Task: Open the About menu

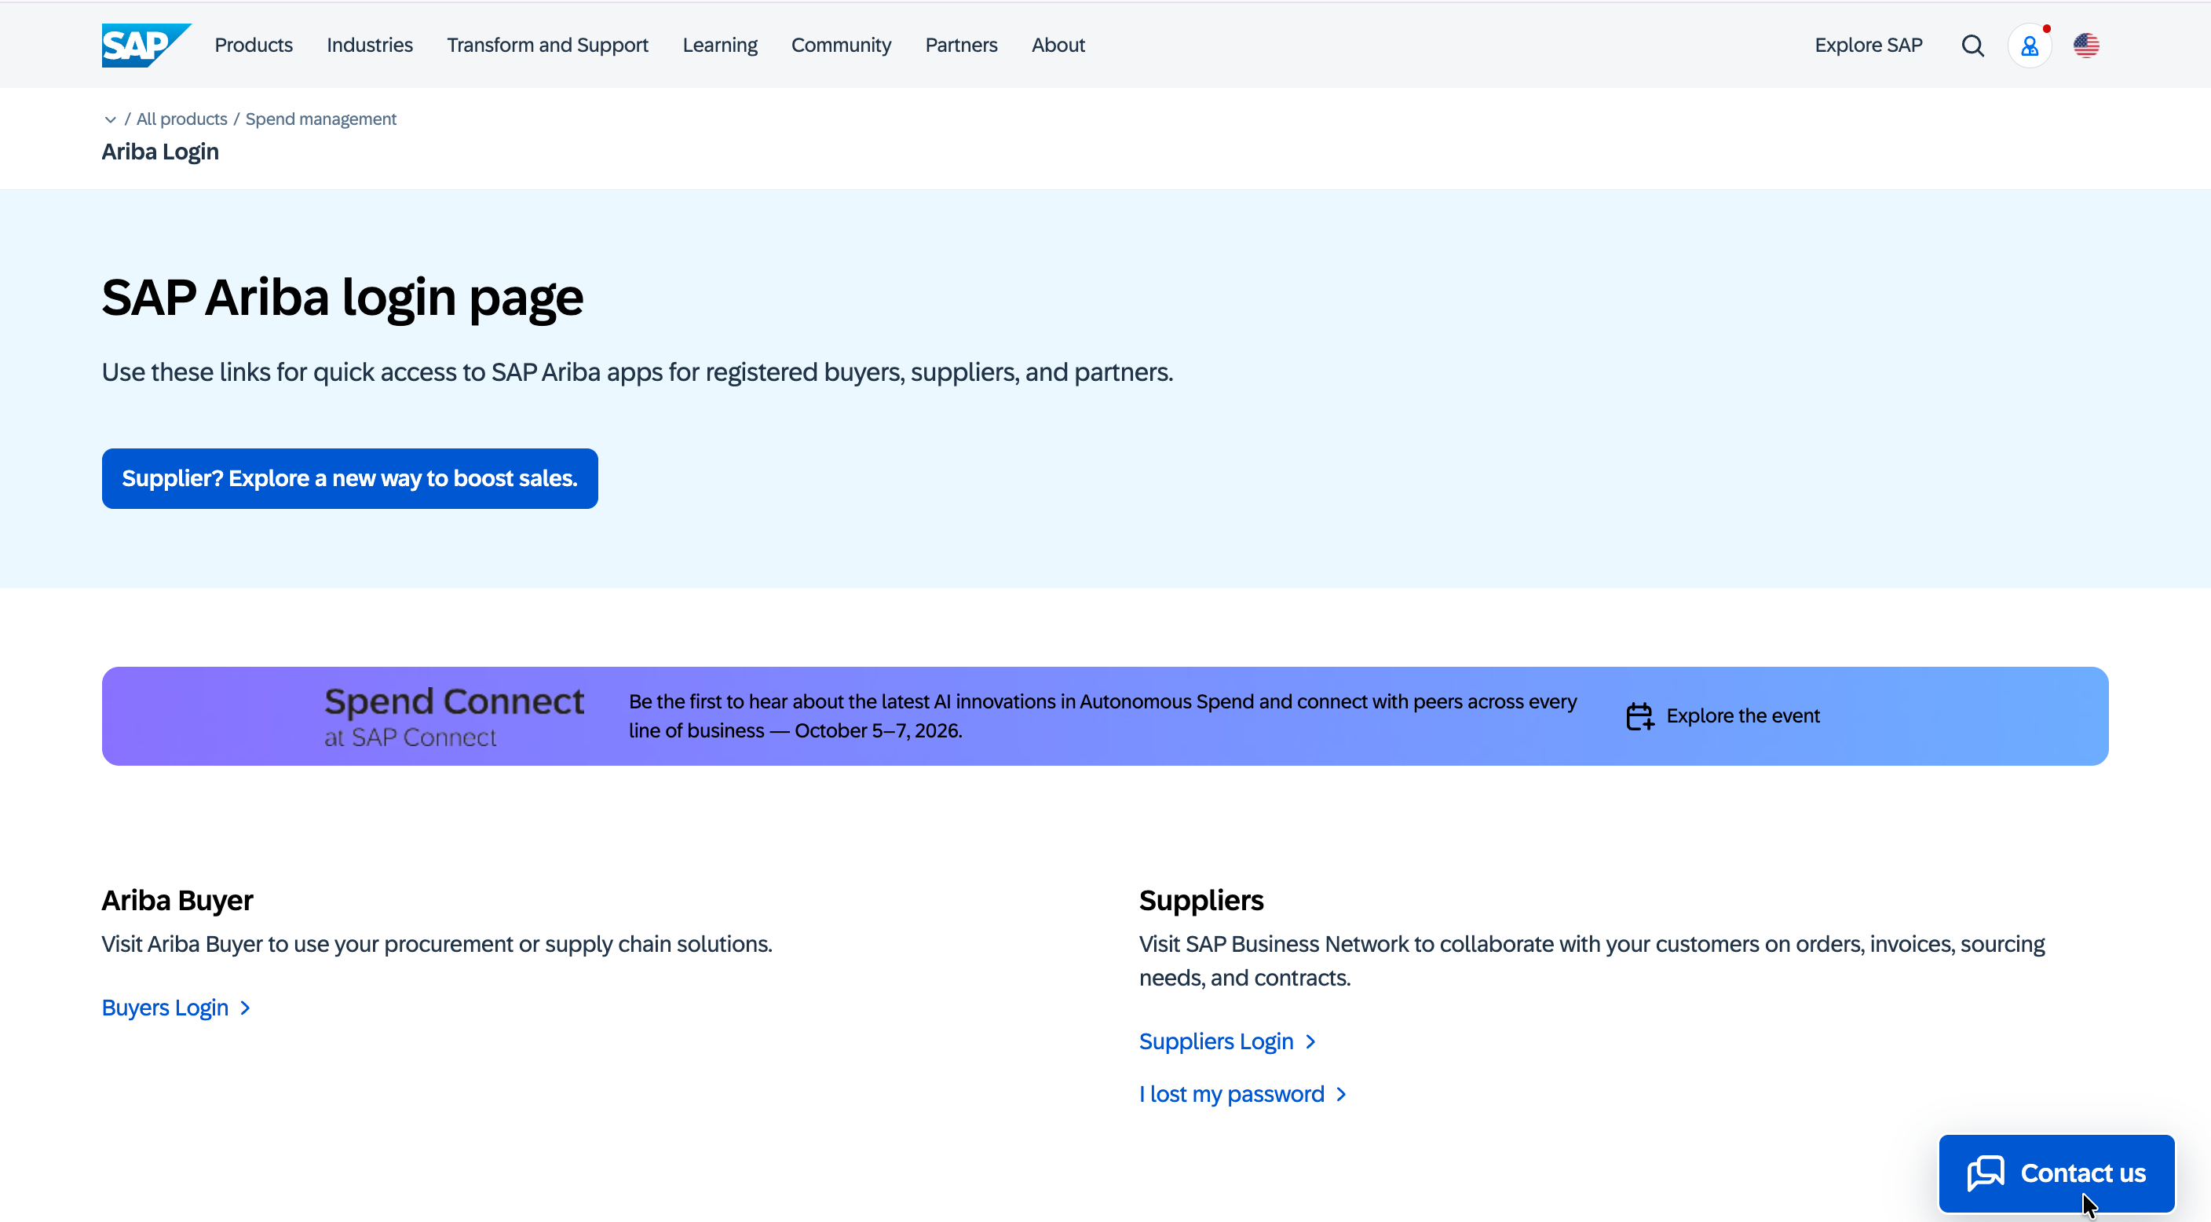Action: [1058, 46]
